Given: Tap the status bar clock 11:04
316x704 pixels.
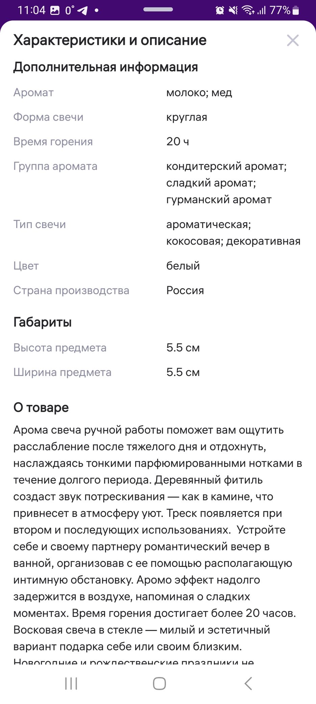Looking at the screenshot, I should coord(31,10).
